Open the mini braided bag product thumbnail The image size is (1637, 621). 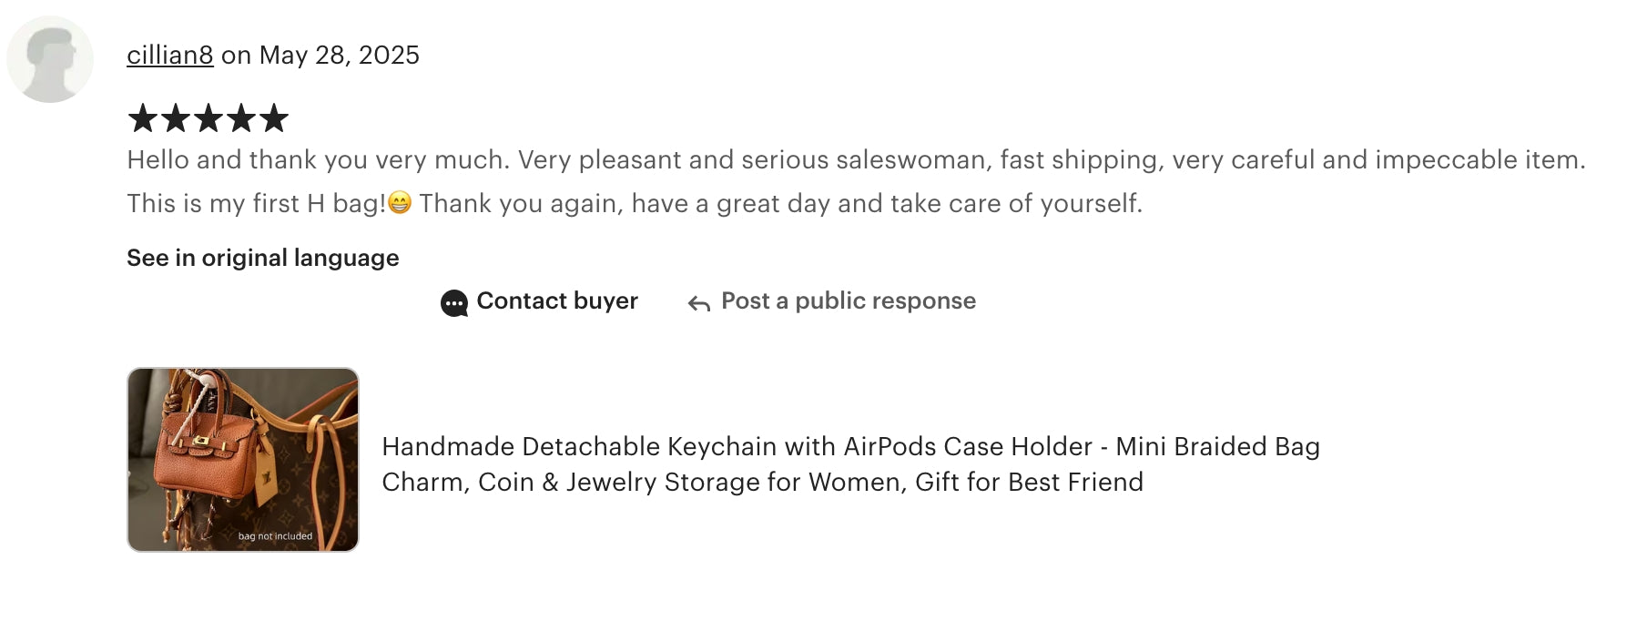coord(243,460)
